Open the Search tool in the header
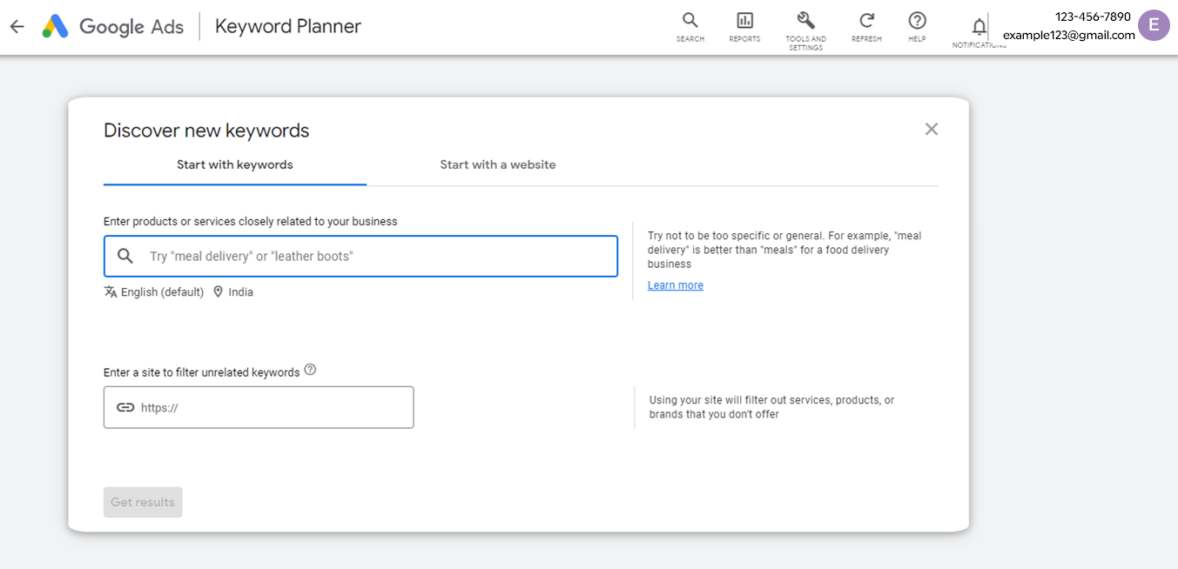The width and height of the screenshot is (1178, 569). pyautogui.click(x=690, y=27)
